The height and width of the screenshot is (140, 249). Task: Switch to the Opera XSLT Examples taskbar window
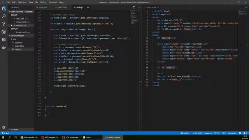tap(50, 137)
